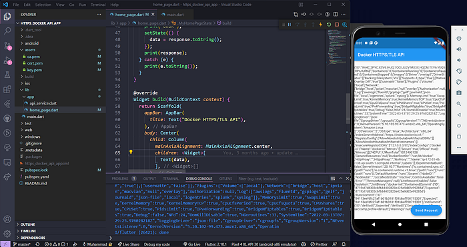The height and width of the screenshot is (247, 467).
Task: Trigger Flutter hot reload lightning icon
Action: [x=321, y=25]
